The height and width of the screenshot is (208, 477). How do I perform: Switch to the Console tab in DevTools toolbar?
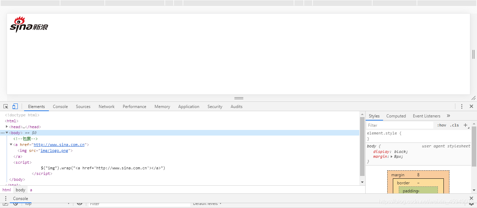(60, 107)
